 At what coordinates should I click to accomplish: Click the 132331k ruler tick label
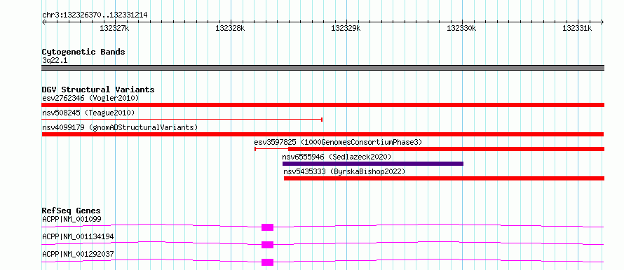(578, 28)
